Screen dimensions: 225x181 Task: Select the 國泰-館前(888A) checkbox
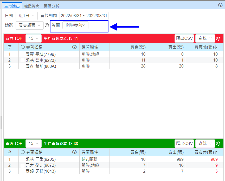[x=23, y=66]
